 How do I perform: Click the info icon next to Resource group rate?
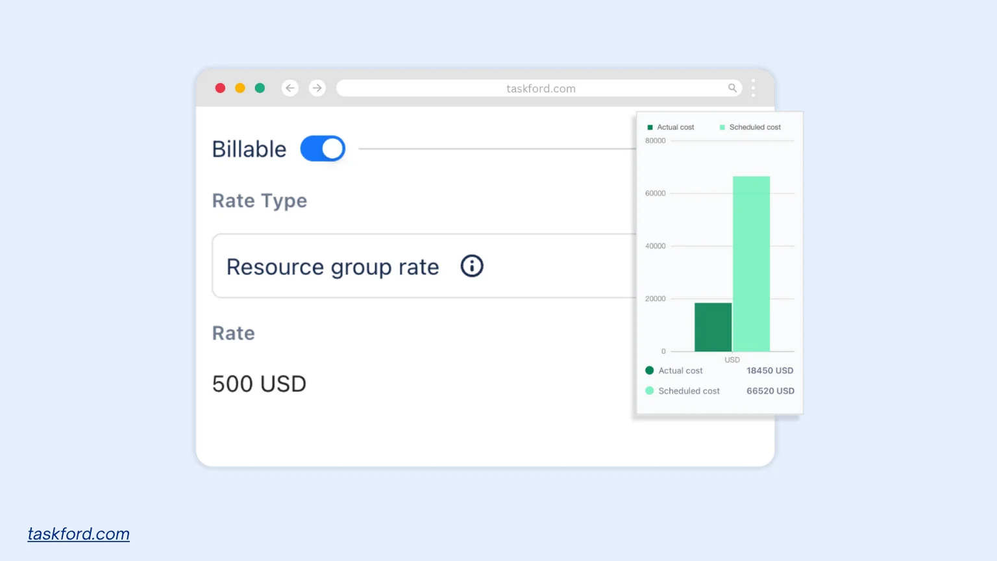[472, 266]
